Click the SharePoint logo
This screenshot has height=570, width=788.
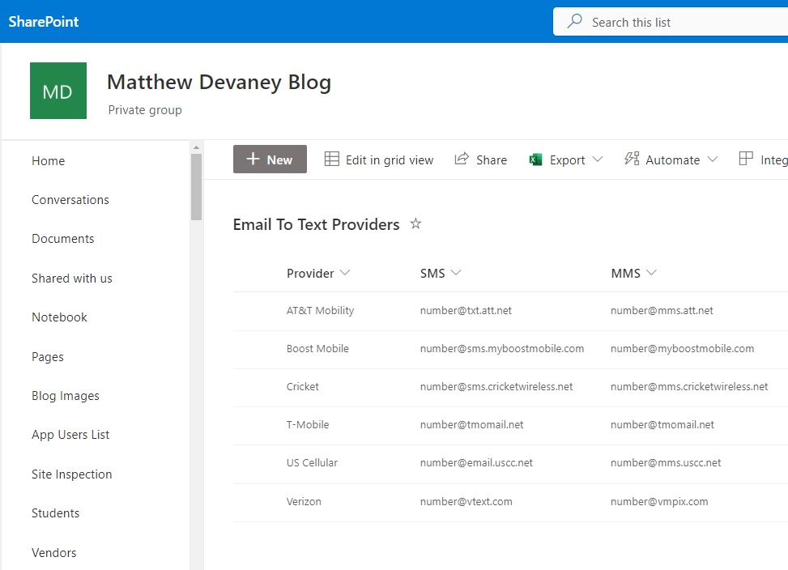pos(43,22)
